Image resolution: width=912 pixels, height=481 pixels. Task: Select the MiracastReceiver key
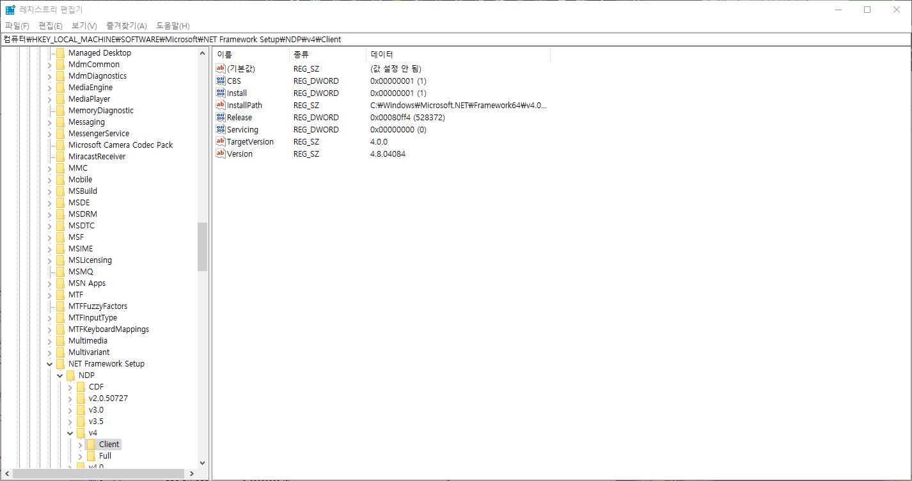97,156
